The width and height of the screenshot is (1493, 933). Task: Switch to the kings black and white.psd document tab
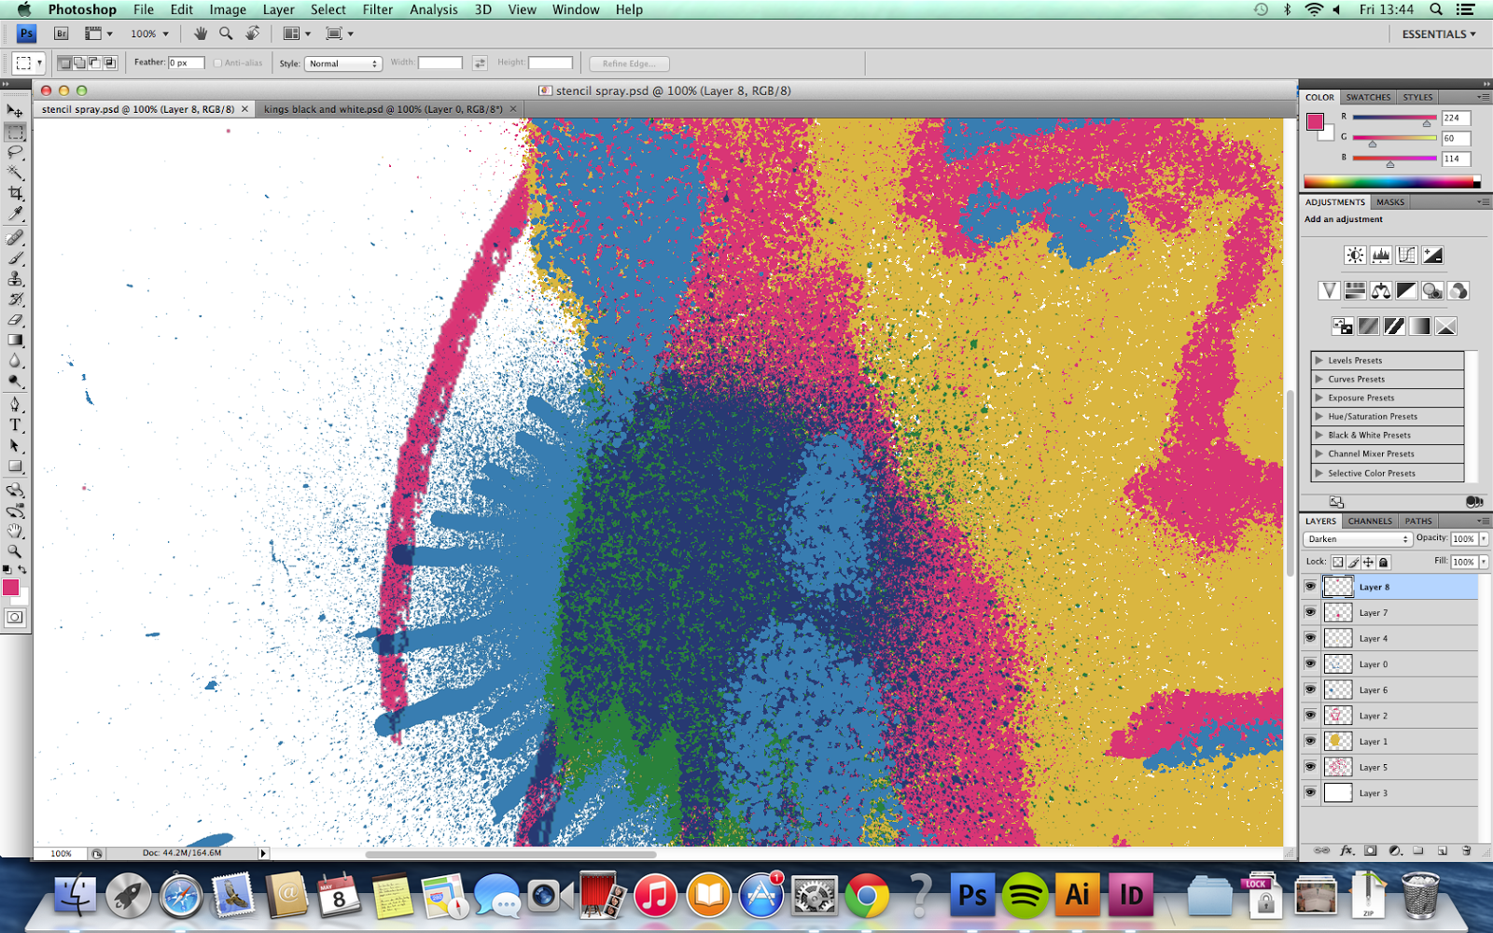click(385, 108)
